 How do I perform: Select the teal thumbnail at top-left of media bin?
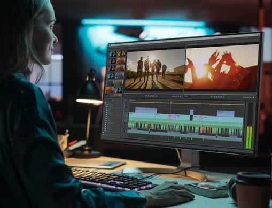pyautogui.click(x=113, y=54)
